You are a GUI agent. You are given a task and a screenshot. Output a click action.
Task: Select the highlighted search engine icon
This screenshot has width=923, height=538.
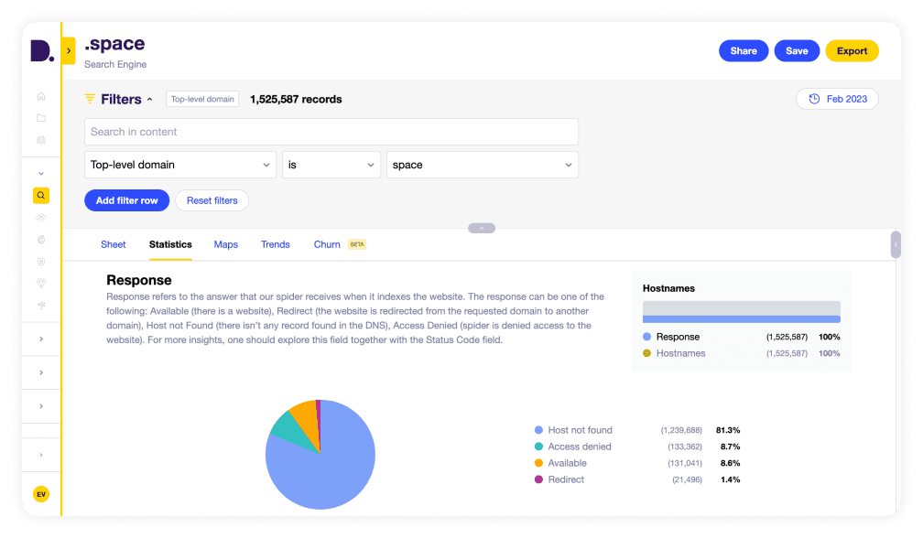click(x=41, y=195)
